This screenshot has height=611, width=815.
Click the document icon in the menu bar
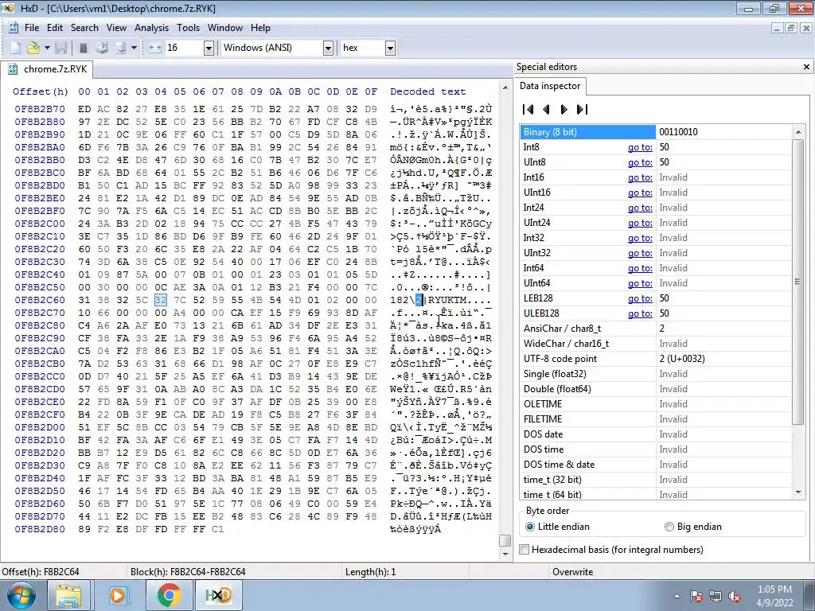(x=13, y=28)
